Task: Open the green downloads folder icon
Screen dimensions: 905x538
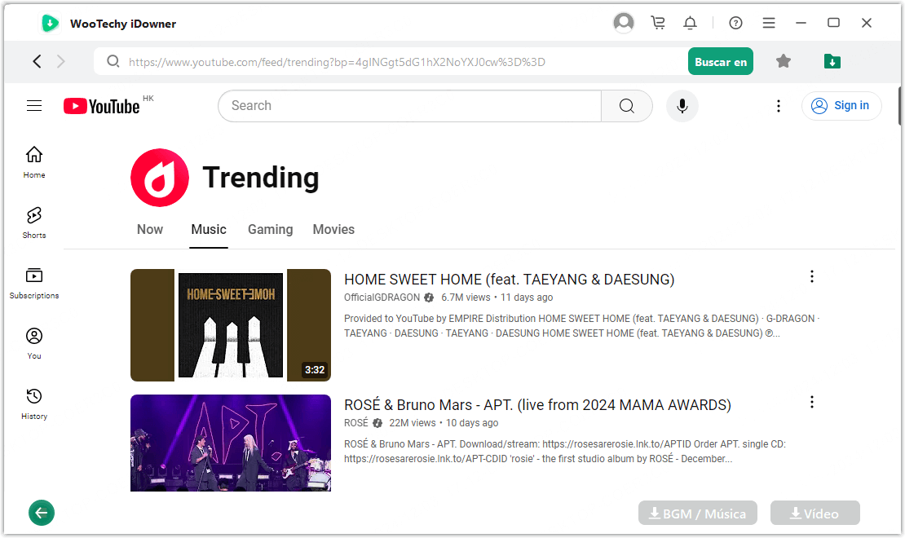Action: click(832, 61)
